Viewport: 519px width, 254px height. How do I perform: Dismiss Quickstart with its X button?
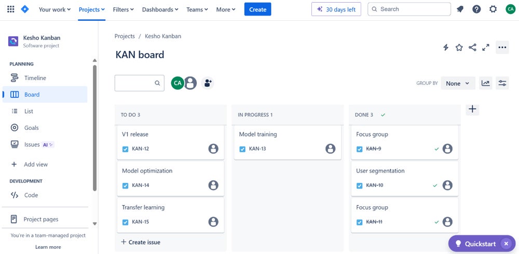(x=506, y=244)
